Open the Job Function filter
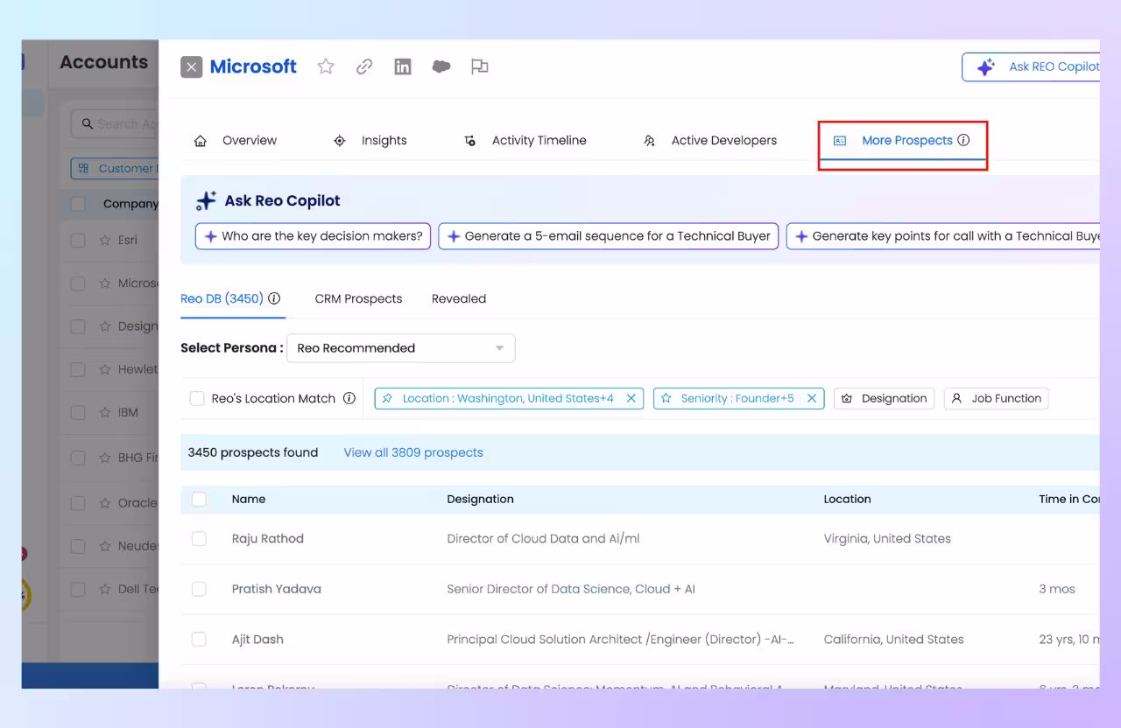Screen dimensions: 1121x728 coord(996,398)
